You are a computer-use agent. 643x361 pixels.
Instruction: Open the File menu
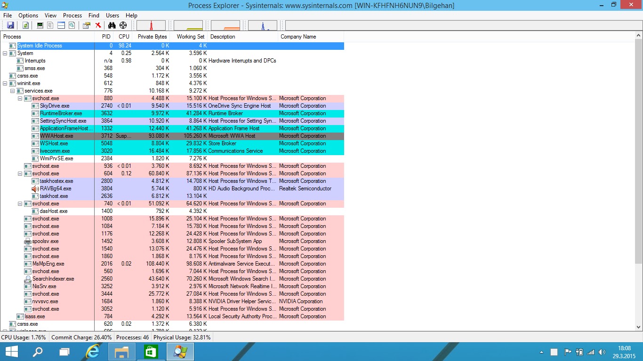7,16
